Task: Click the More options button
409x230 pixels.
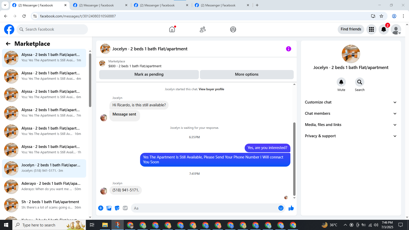Action: click(x=247, y=74)
